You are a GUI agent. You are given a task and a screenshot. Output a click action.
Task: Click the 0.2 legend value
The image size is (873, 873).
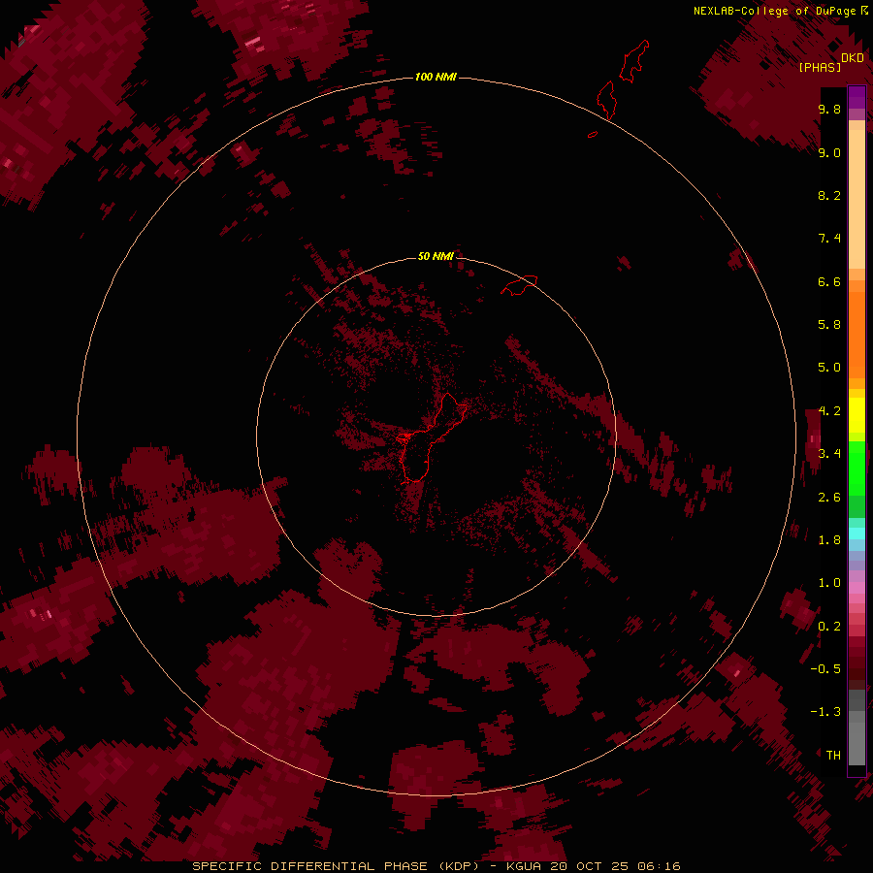pos(829,627)
